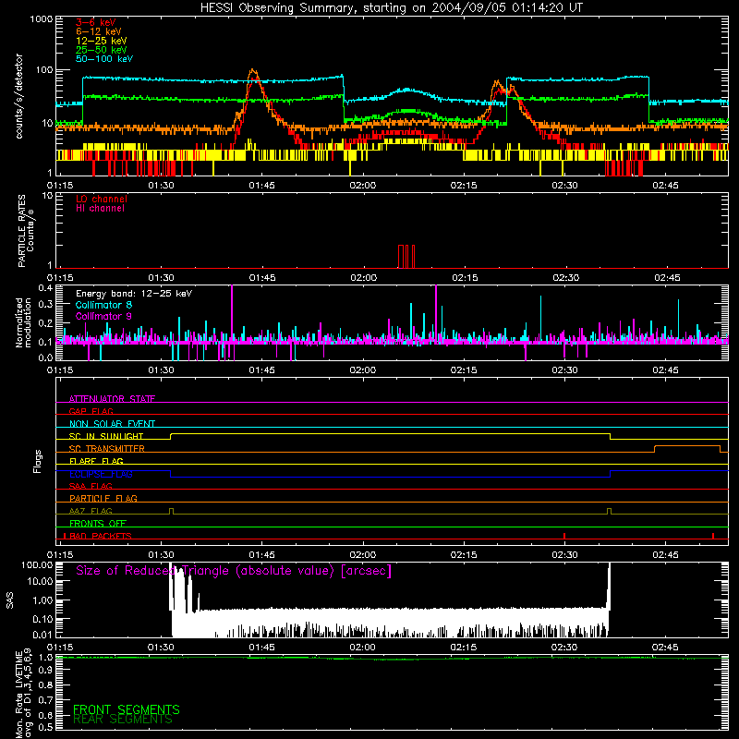This screenshot has width=739, height=739.
Task: Click the raised SC TRANSMITTER step near 02:45
Action: point(687,448)
